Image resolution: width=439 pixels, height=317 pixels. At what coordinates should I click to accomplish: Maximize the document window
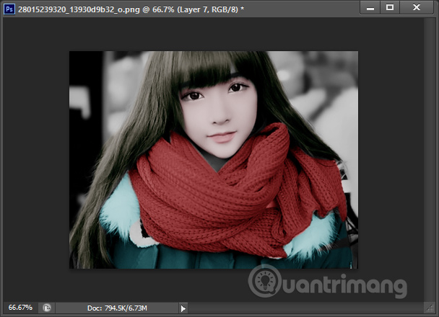tap(390, 7)
